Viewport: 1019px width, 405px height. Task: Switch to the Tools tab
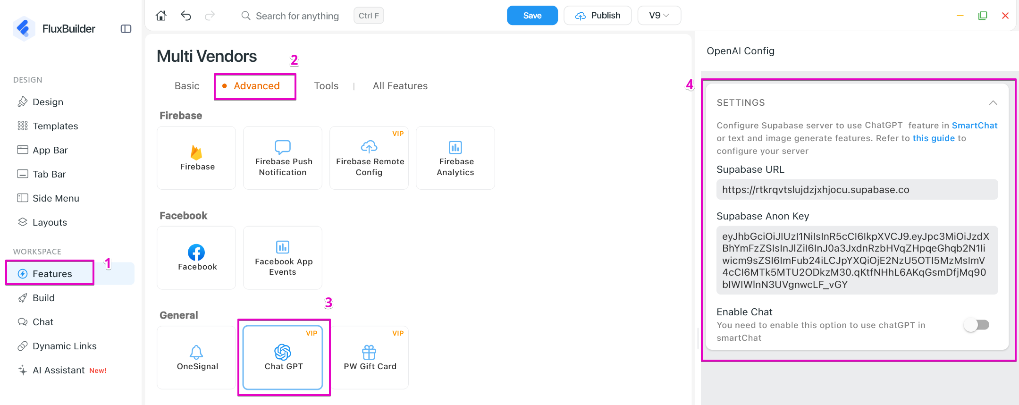[x=326, y=86]
